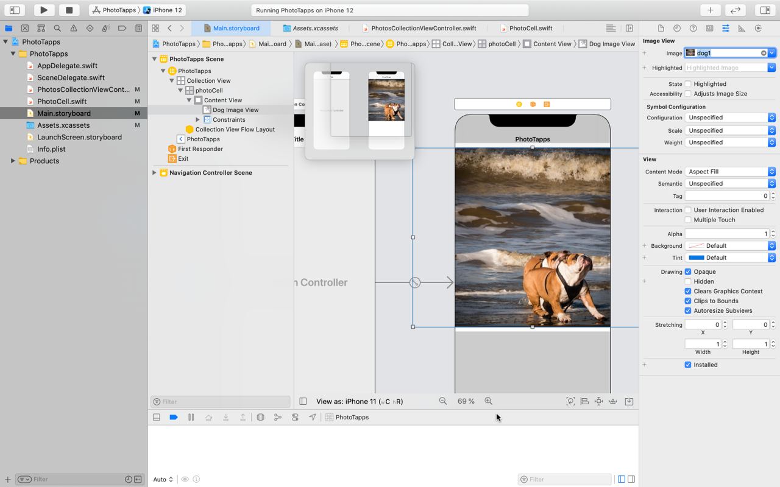Open the symbol Weight dropdown

point(730,142)
